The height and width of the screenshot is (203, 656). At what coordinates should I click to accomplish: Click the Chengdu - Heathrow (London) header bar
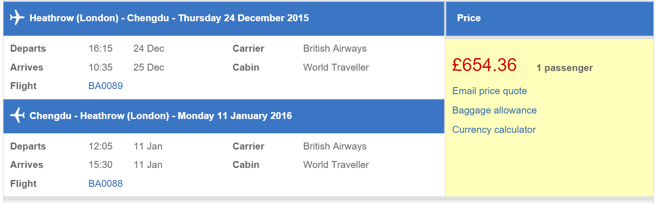(x=224, y=116)
